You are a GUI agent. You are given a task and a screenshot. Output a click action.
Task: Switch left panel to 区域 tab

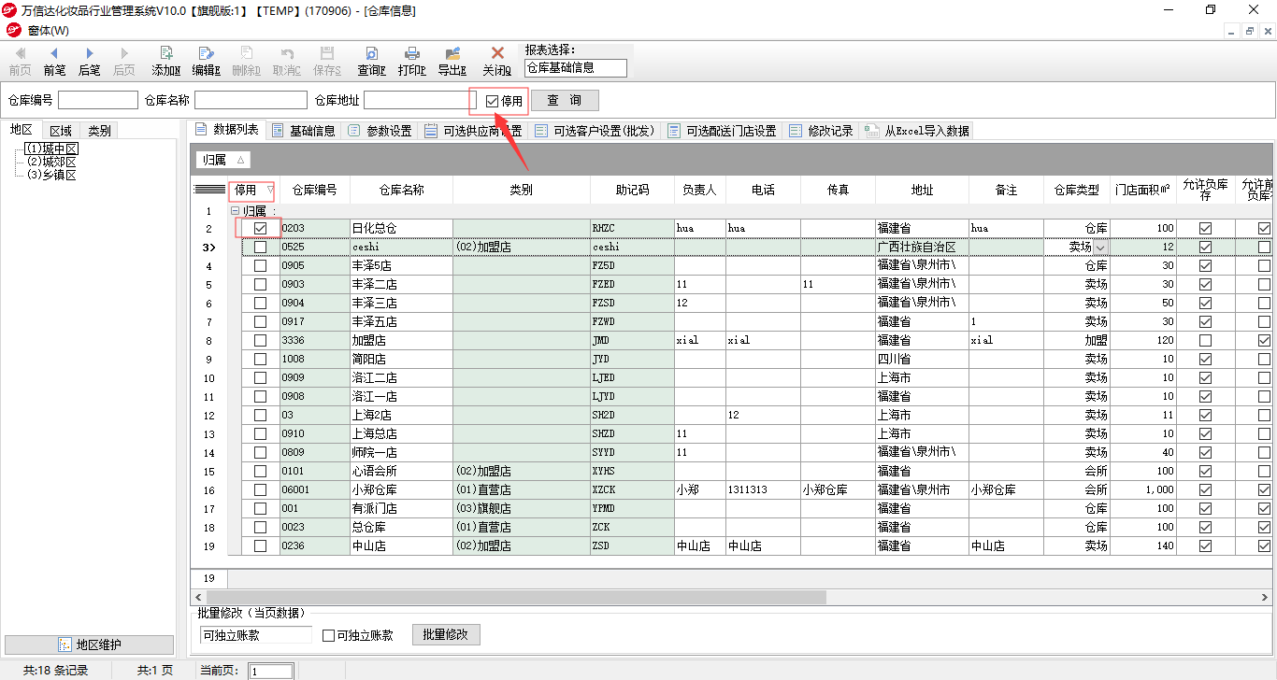(x=61, y=131)
